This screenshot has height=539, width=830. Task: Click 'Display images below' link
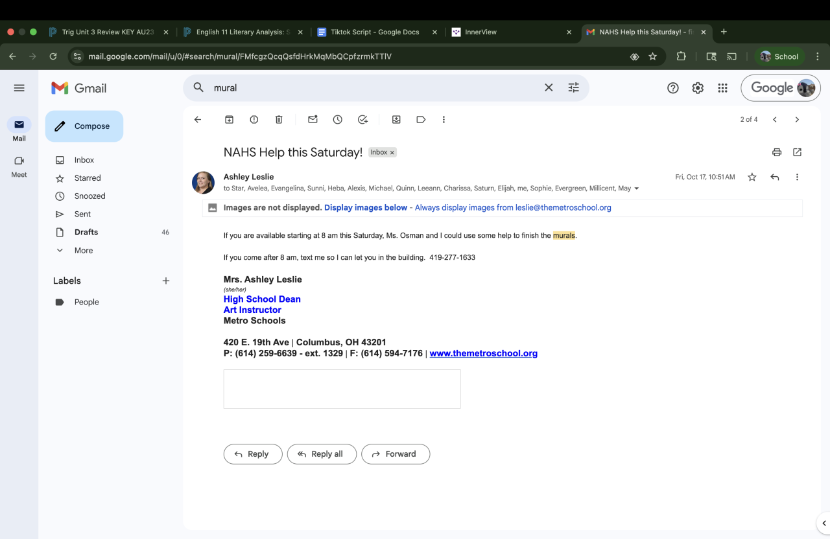point(366,208)
